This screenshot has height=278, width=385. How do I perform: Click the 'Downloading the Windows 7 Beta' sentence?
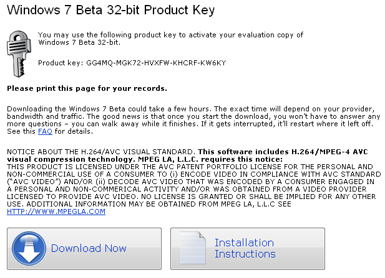108,109
